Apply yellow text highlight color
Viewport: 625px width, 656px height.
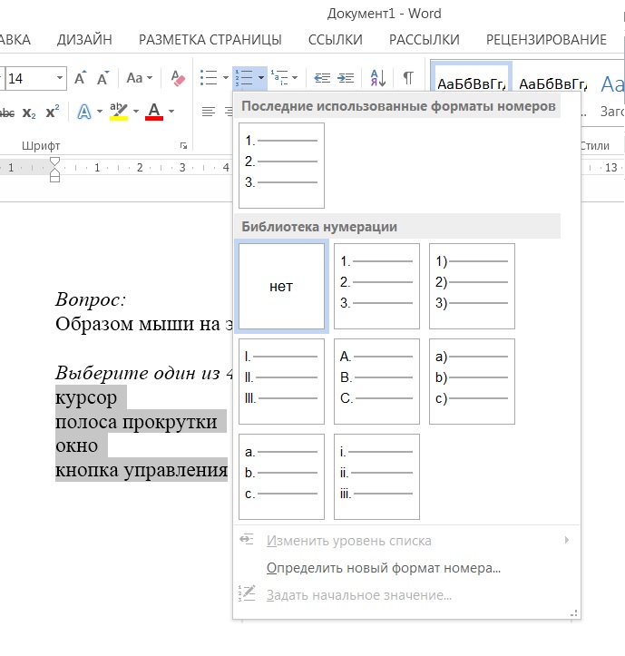[x=118, y=112]
